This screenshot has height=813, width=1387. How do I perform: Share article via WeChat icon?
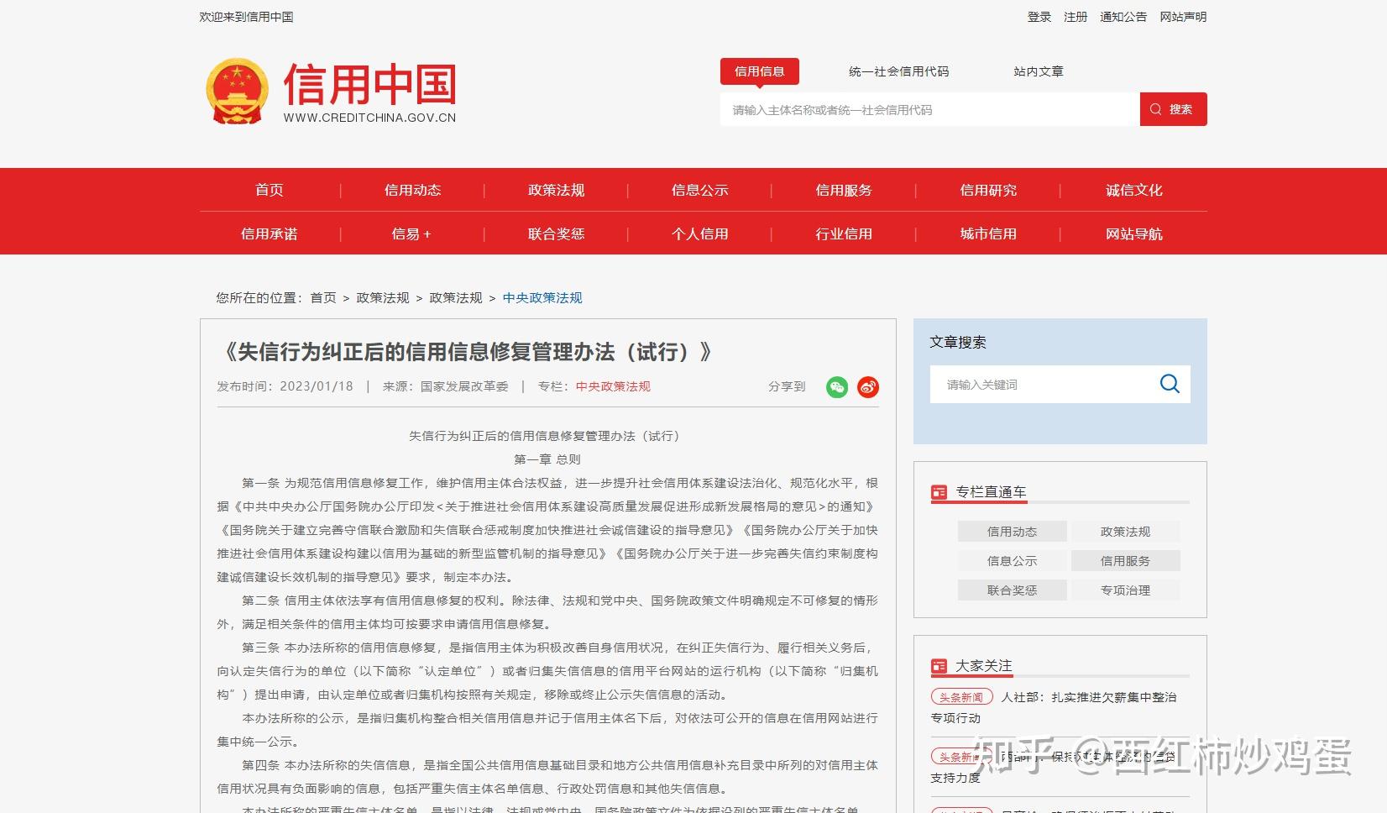(836, 387)
